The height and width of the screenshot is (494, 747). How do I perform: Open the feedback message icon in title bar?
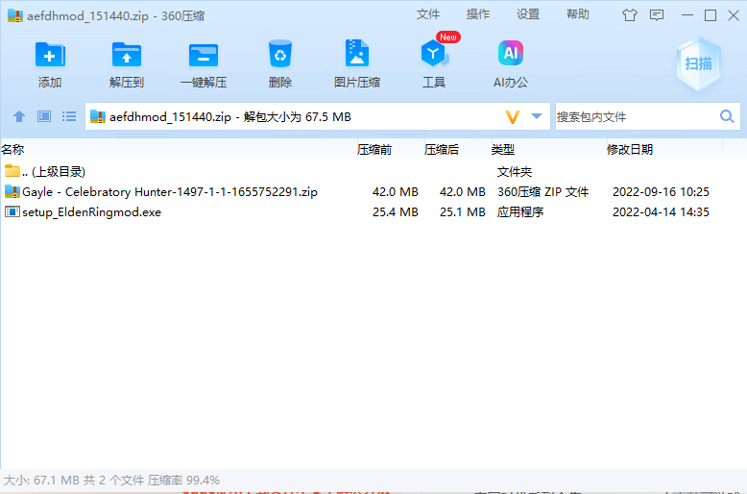(x=657, y=15)
